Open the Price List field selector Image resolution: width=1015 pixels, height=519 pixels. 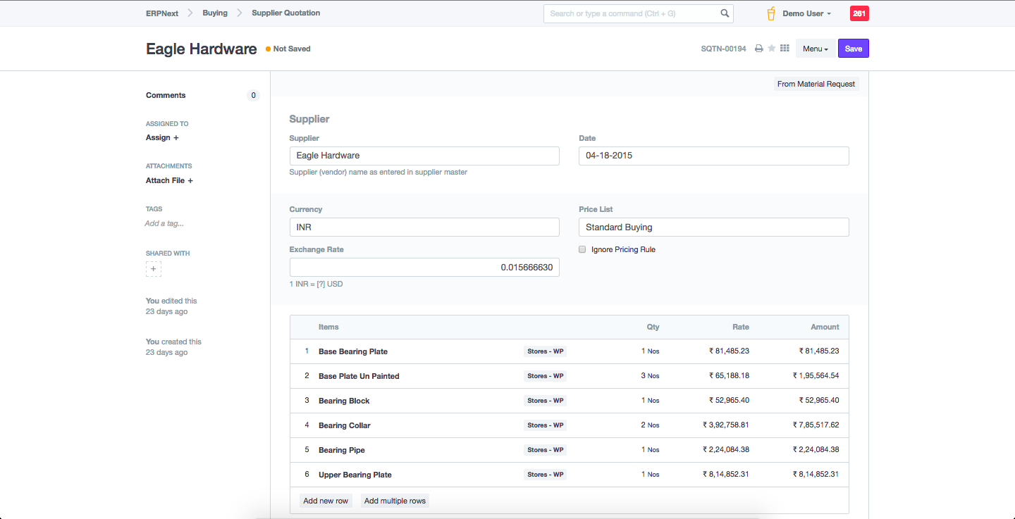[x=713, y=227]
